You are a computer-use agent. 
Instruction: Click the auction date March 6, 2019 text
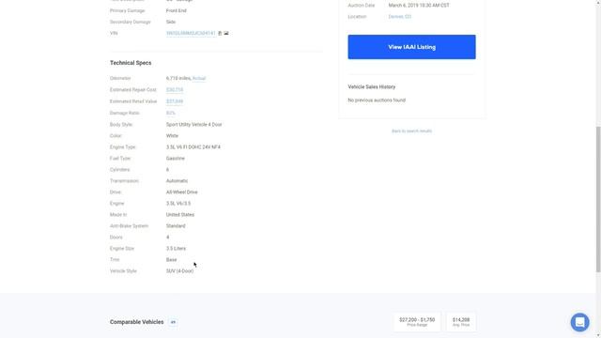click(x=419, y=6)
